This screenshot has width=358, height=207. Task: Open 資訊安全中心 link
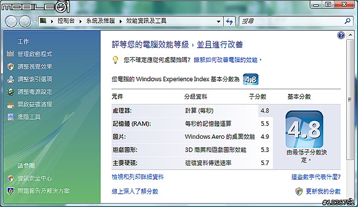(35, 178)
